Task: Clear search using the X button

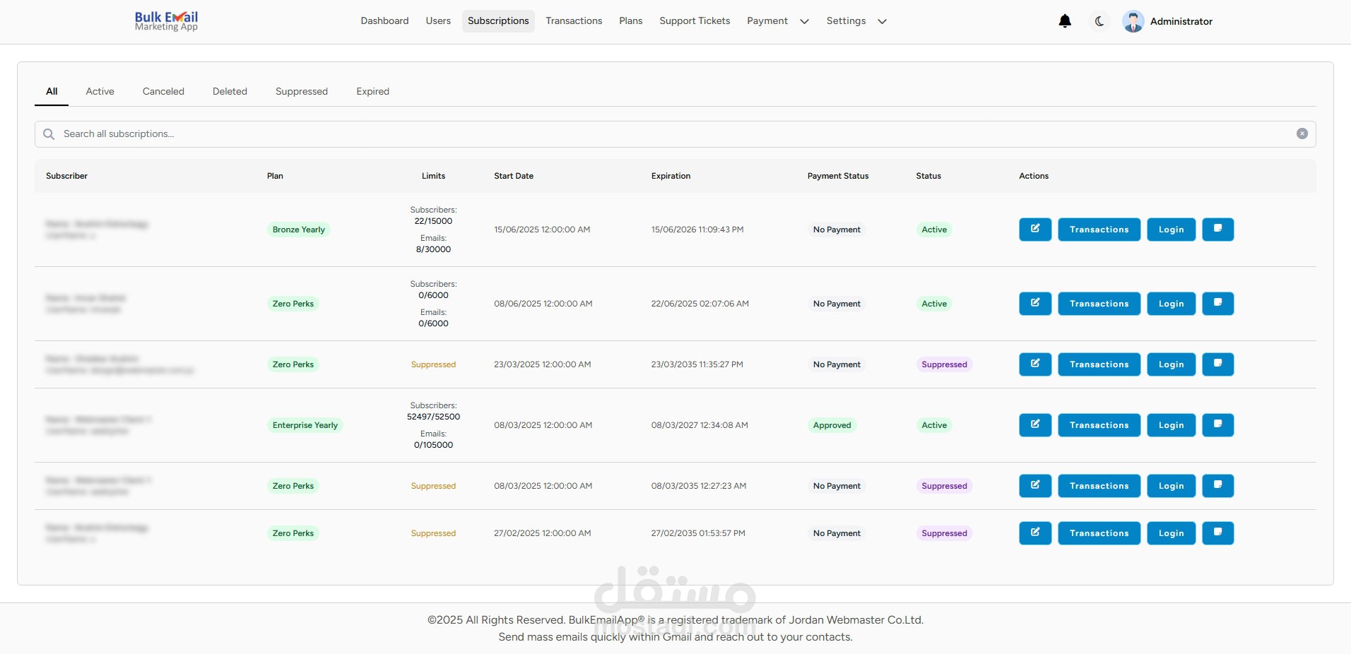Action: (1302, 134)
